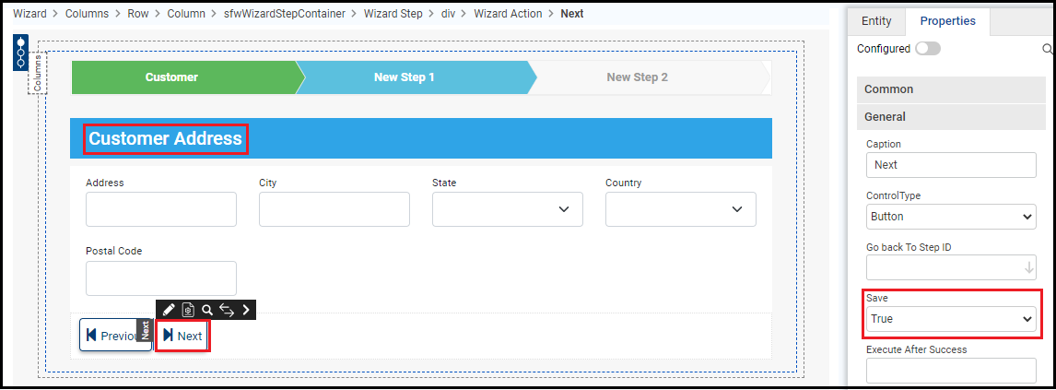Click the Previous wizard button
The height and width of the screenshot is (390, 1056).
tap(112, 336)
